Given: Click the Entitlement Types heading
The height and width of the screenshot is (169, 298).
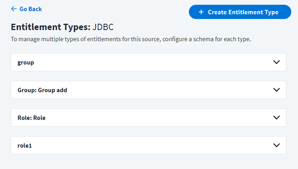Looking at the screenshot, I should pyautogui.click(x=50, y=27).
